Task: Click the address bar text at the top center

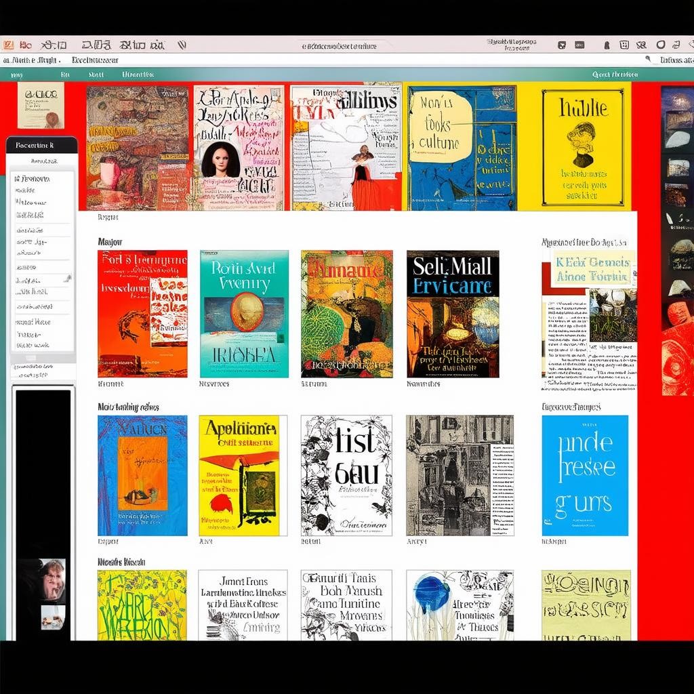Action: click(339, 46)
